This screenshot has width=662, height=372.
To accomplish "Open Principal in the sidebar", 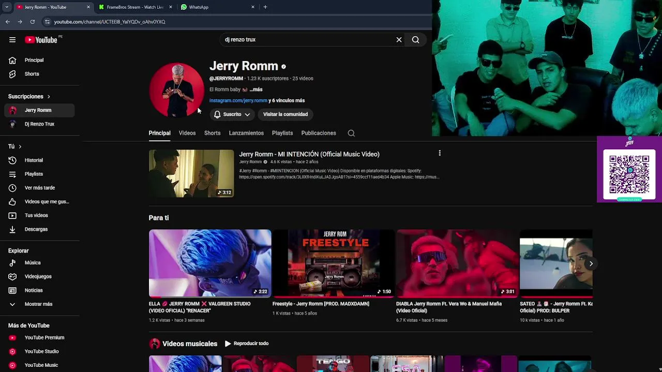I will pyautogui.click(x=40, y=60).
